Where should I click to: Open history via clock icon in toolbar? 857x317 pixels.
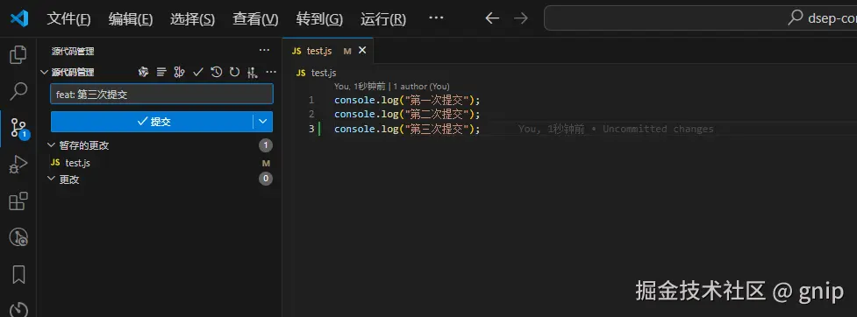tap(217, 72)
